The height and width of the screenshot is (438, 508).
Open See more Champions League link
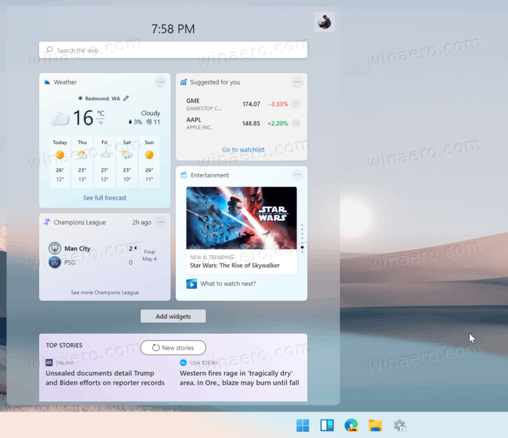coord(104,292)
